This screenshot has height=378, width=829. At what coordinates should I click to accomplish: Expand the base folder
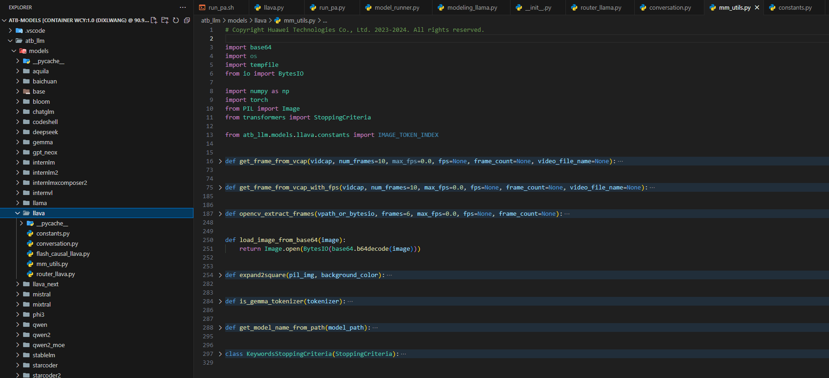[18, 91]
